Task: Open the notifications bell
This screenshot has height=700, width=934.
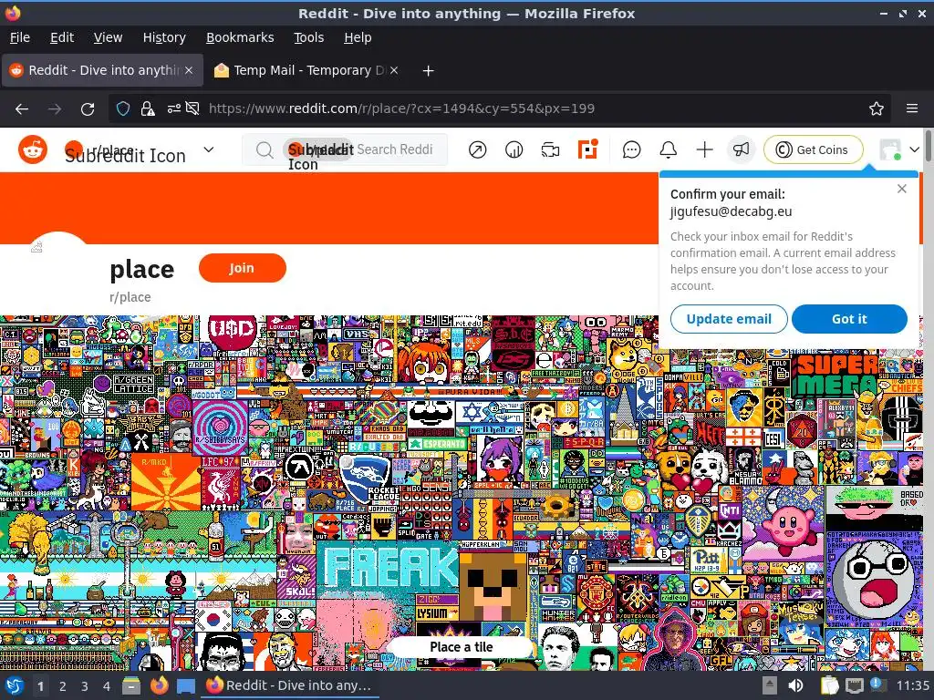Action: pos(668,150)
